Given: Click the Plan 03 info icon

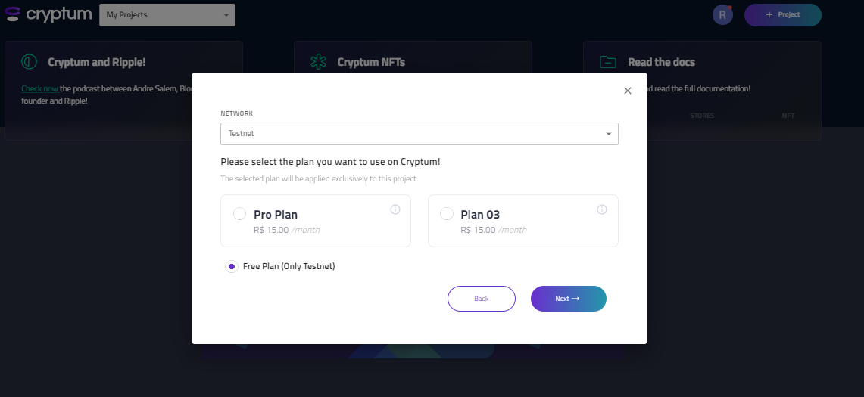Looking at the screenshot, I should 602,209.
